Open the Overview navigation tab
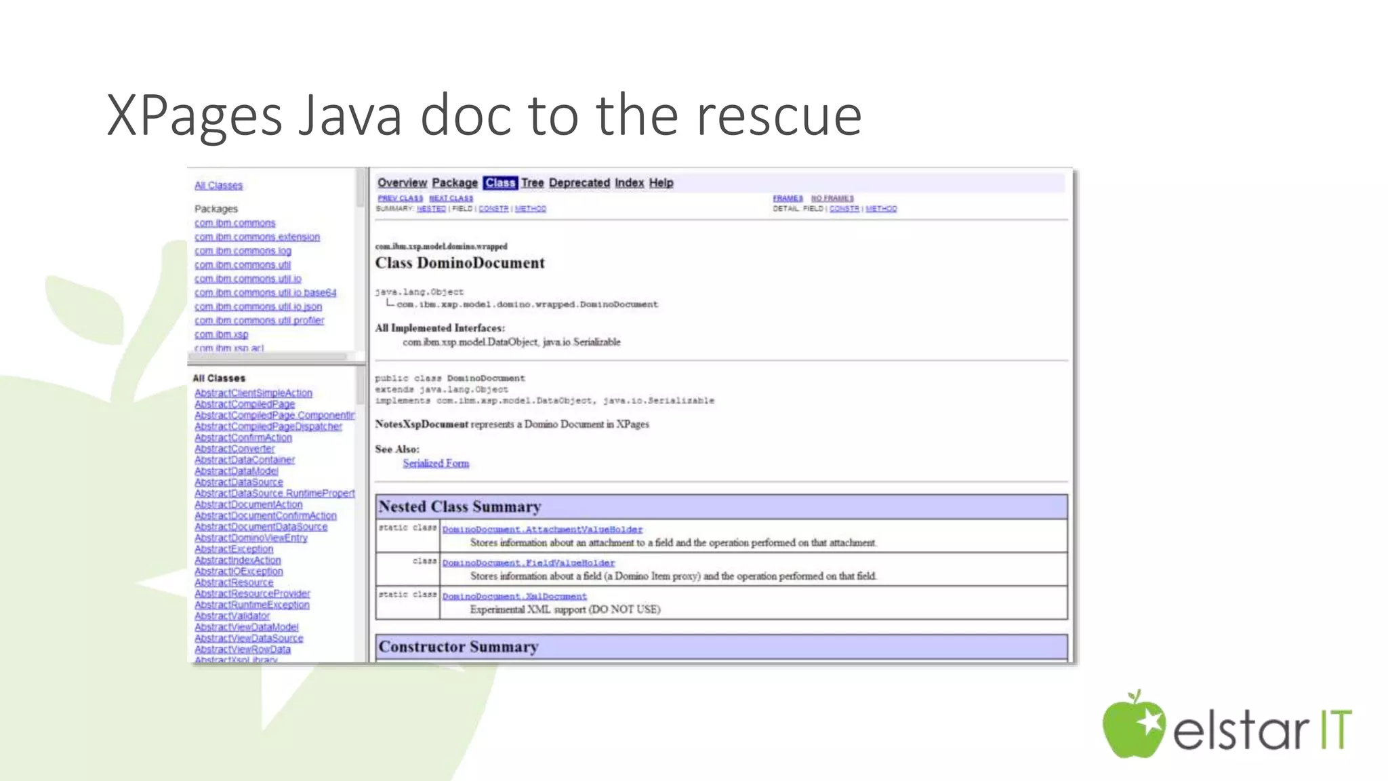 (x=402, y=183)
